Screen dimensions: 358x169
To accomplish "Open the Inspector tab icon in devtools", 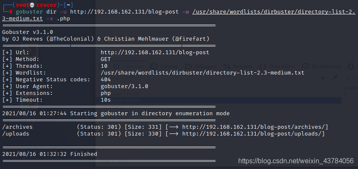I will click(116, 66).
